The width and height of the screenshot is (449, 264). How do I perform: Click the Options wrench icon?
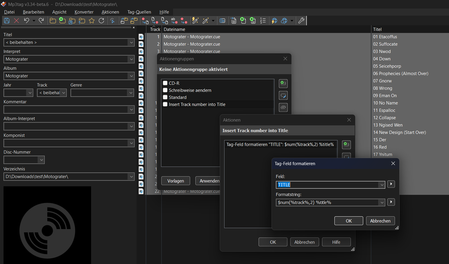coord(301,21)
